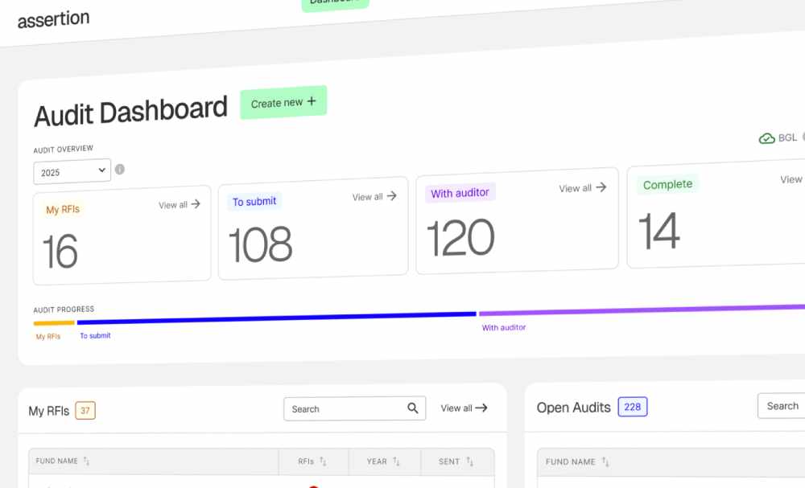Click the arrow icon on To submit View all

392,196
